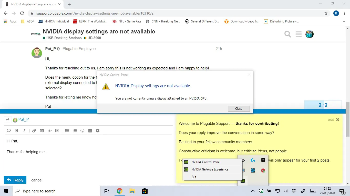Start a bulleted list in the editor

tap(67, 131)
